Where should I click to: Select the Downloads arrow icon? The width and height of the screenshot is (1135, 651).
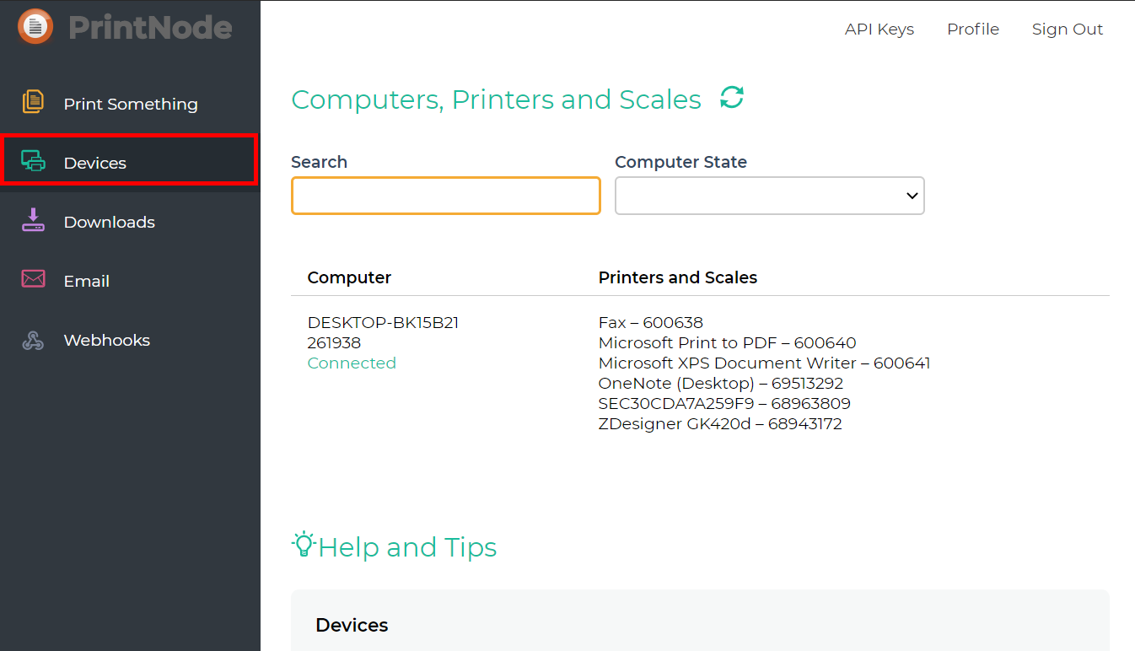click(33, 220)
